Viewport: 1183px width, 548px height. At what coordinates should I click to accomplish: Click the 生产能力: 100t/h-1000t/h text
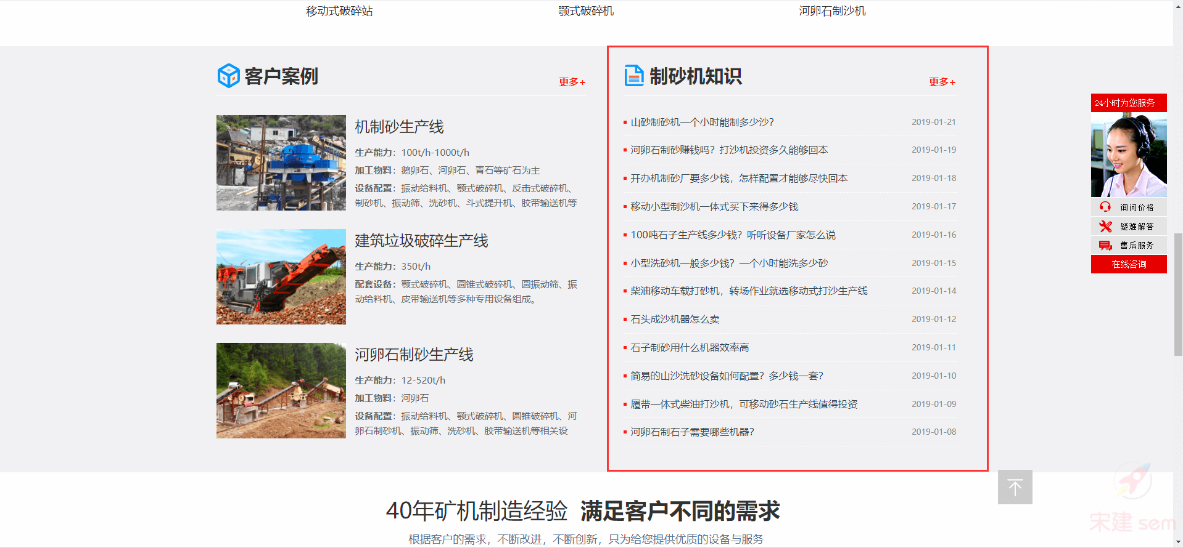[412, 152]
